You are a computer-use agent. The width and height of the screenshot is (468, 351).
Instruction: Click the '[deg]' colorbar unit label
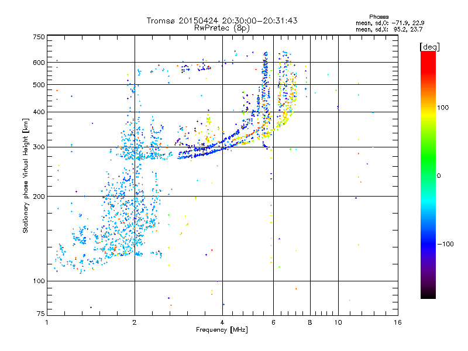pyautogui.click(x=429, y=47)
